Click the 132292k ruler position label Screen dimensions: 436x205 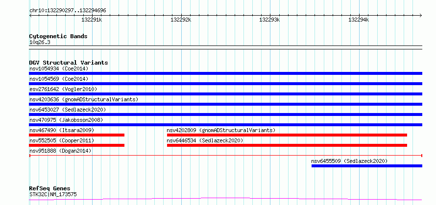click(x=181, y=20)
